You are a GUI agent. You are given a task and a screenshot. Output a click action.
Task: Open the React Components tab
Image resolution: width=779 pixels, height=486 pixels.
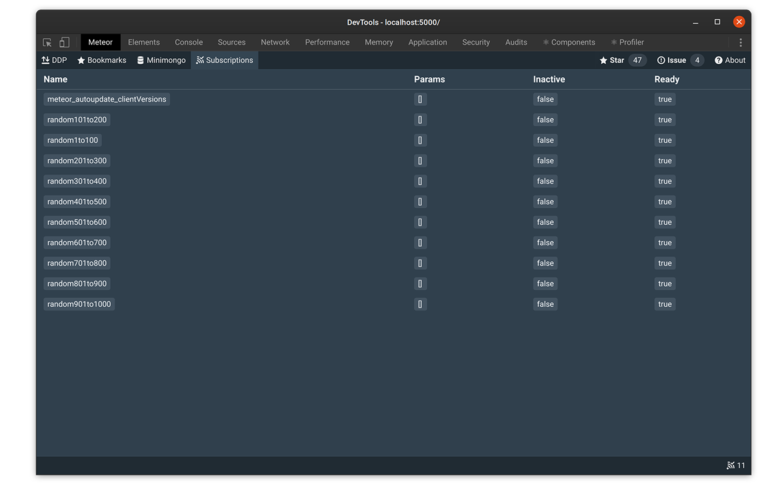click(x=569, y=43)
